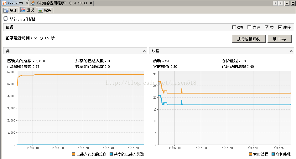Click 已卸载的总数 27 value
The image size is (296, 159).
37,67
